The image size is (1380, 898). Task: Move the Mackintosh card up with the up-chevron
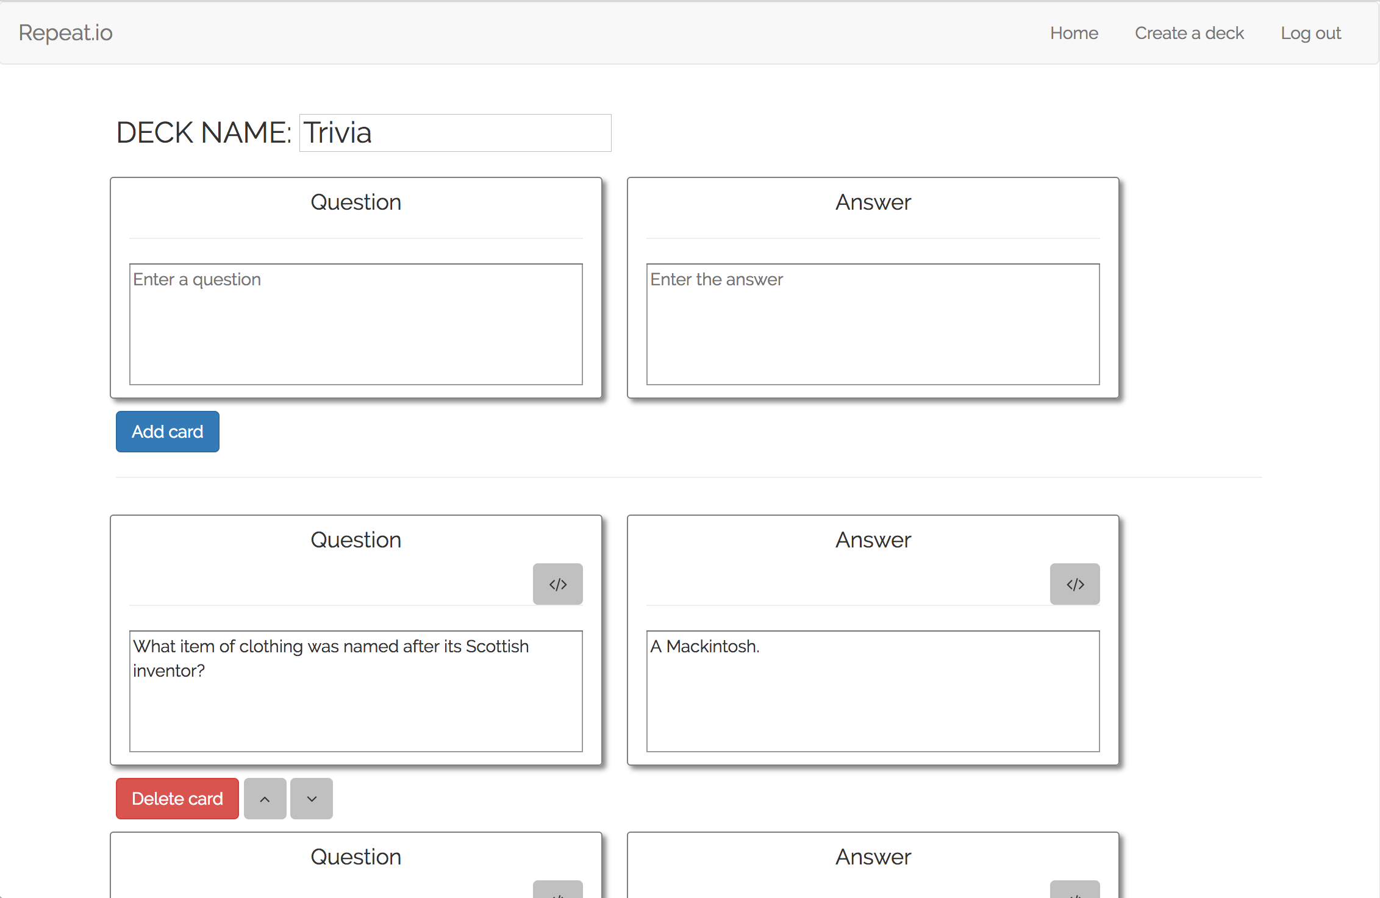(x=265, y=799)
